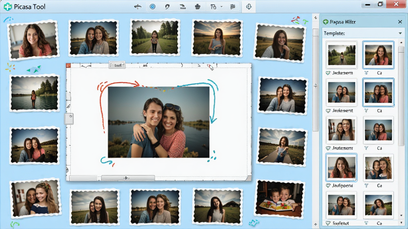The image size is (408, 229).
Task: Click the Tool tab above the canvas
Action: point(117,65)
